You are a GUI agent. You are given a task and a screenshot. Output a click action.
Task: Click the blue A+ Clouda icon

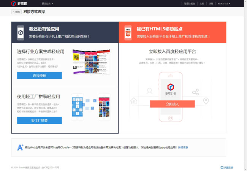20,147
